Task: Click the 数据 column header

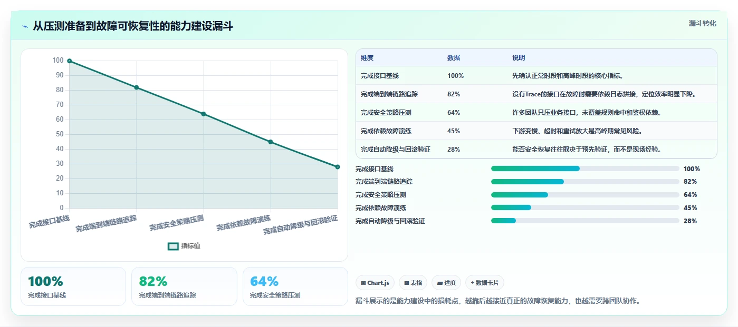Action: click(453, 58)
